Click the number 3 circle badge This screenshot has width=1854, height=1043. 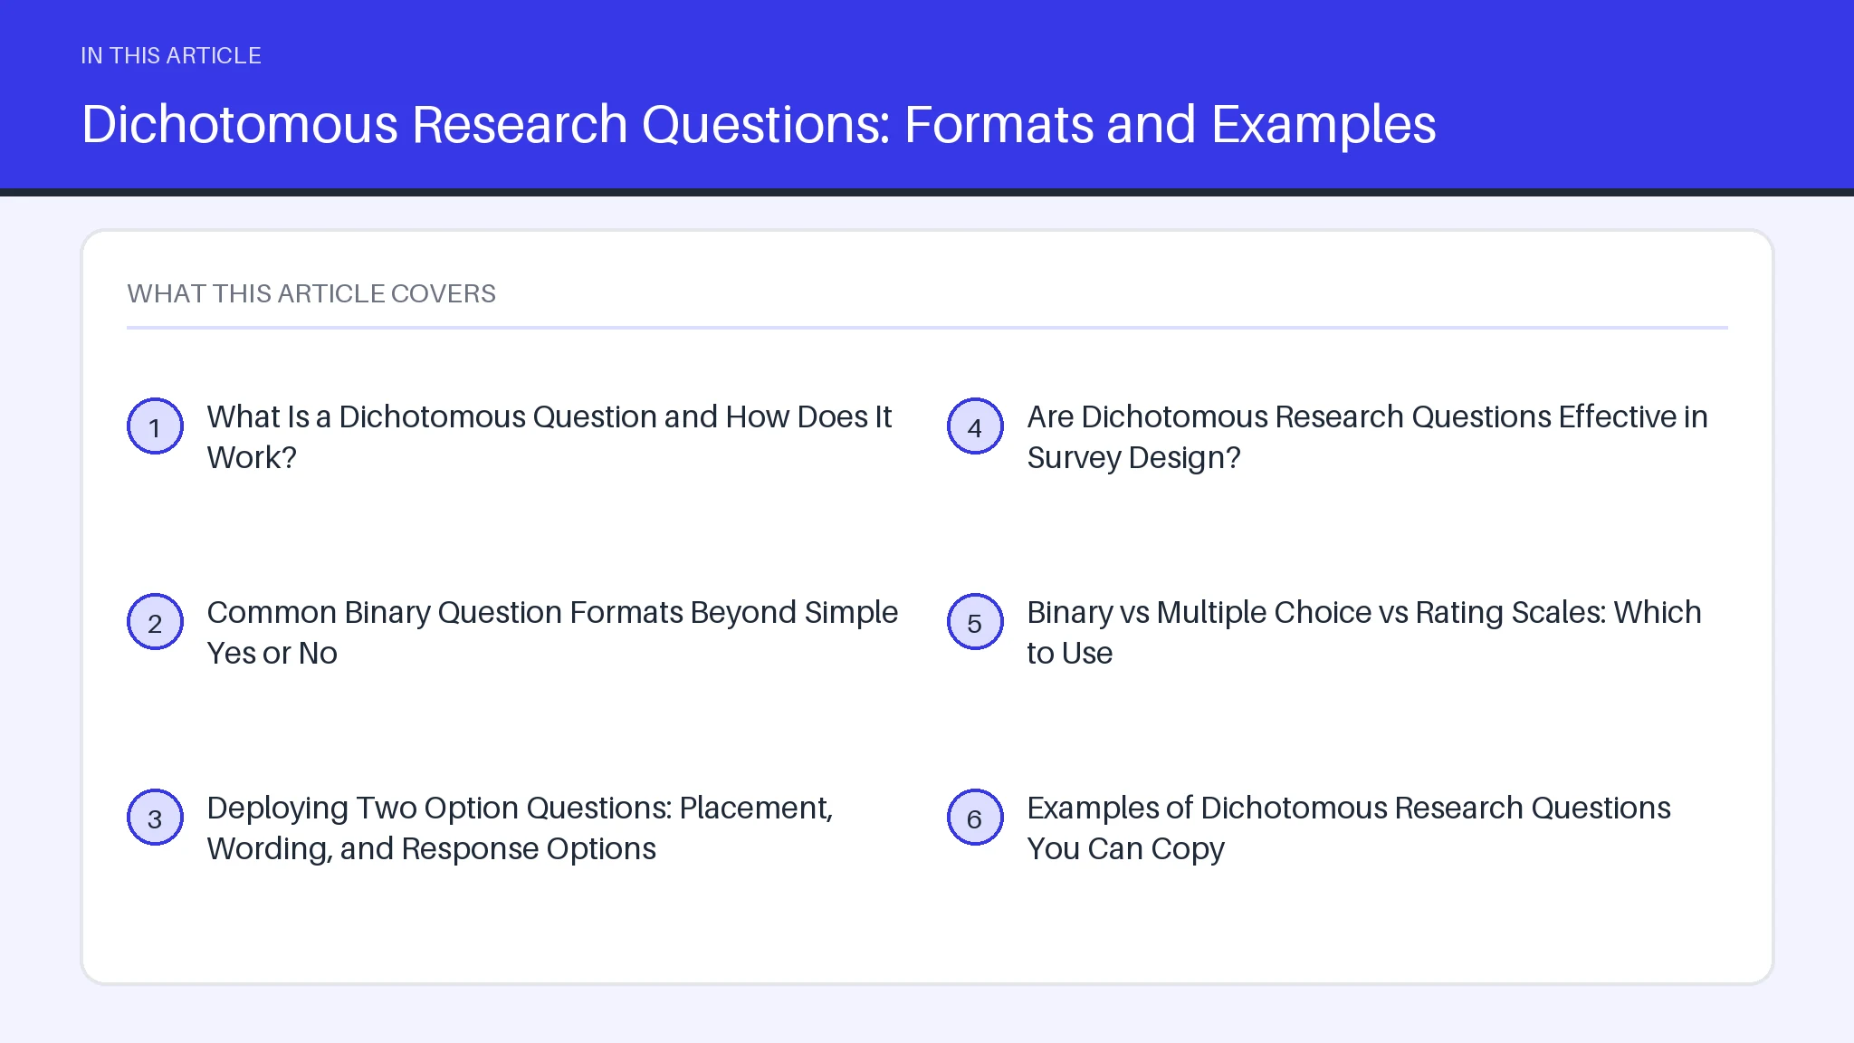click(x=155, y=818)
